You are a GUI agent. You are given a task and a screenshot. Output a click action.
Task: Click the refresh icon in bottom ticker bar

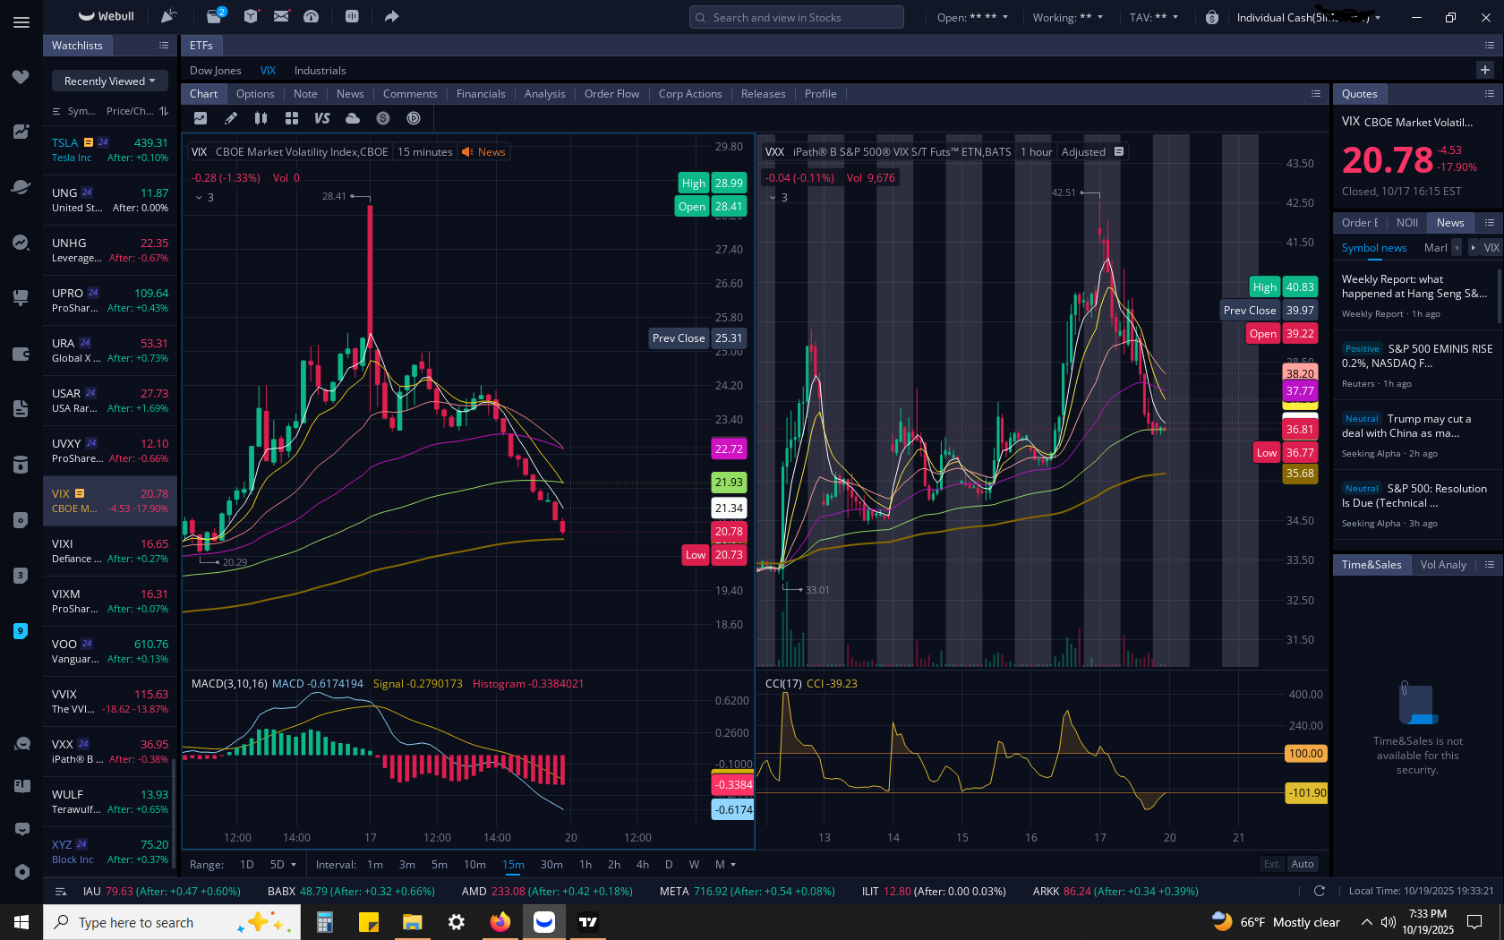click(1319, 891)
